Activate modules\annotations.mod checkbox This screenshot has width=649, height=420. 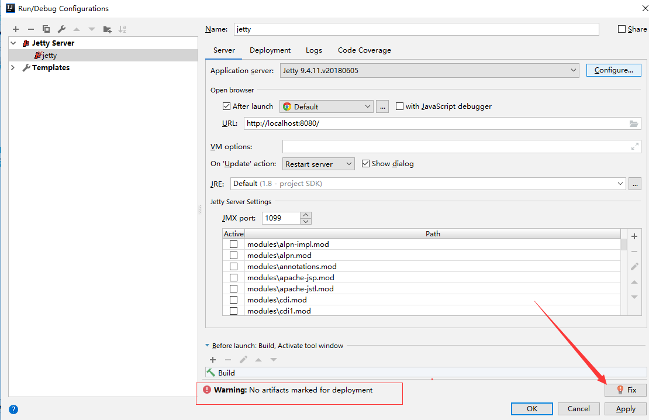(233, 266)
